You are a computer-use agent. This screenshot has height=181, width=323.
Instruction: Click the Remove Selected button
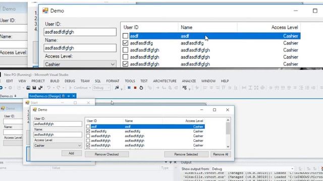186,154
